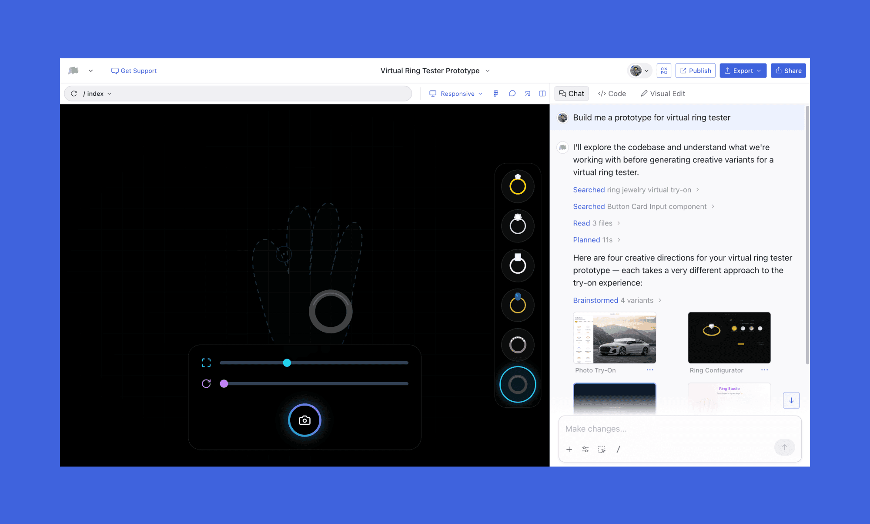Switch to the Code tab
This screenshot has height=524, width=870.
pos(612,94)
